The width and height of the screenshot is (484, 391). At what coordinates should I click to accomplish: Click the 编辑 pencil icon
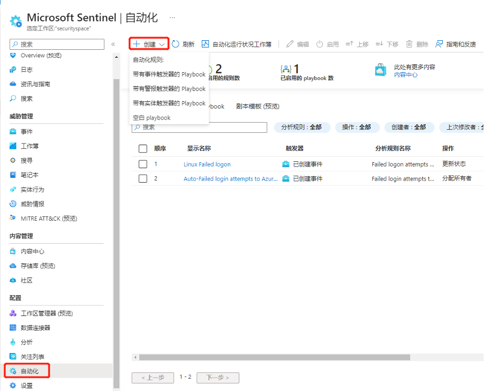click(x=290, y=44)
